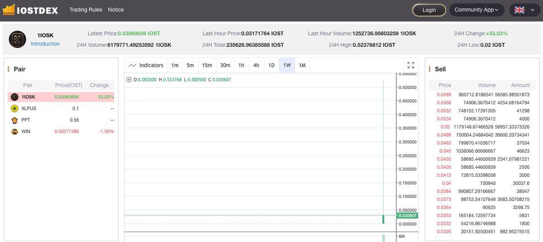Select sell order at price 0.04
The height and width of the screenshot is (242, 543).
click(482, 183)
